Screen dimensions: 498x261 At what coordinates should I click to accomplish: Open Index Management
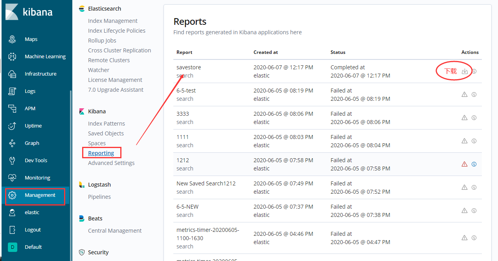113,21
